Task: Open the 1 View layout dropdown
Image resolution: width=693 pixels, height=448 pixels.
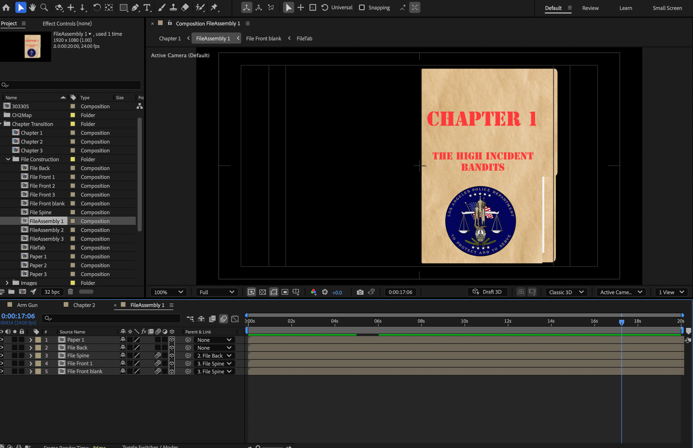Action: [671, 292]
